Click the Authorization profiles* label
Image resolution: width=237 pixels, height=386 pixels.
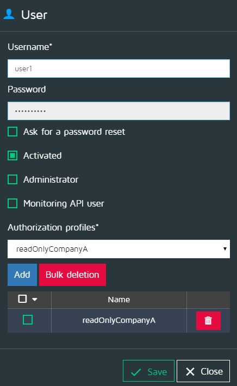(53, 227)
